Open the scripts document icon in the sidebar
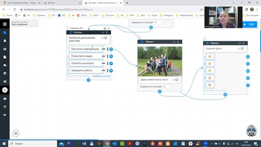Screen dimensions: 261x147 coord(5,33)
